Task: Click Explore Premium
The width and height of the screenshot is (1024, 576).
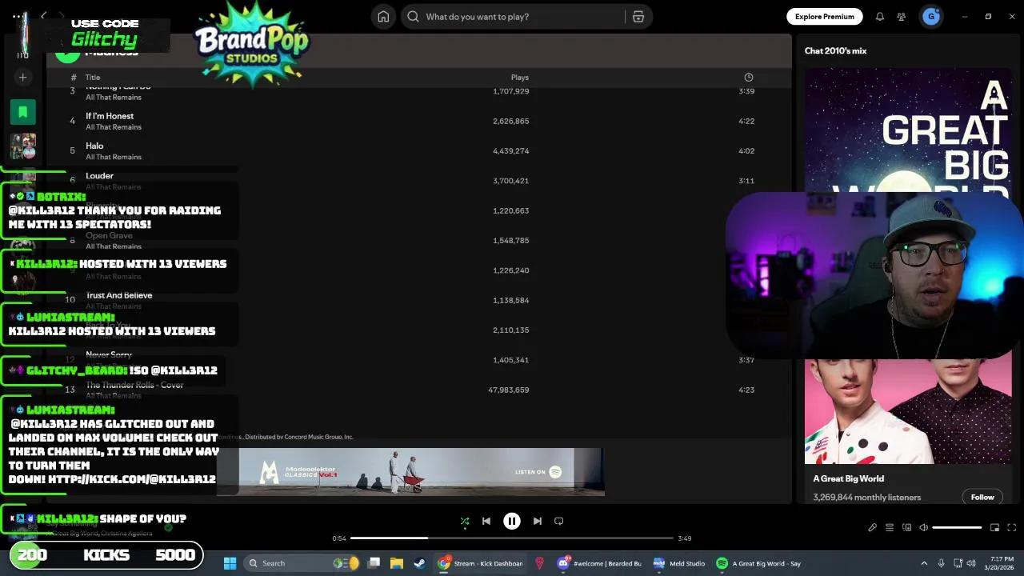Action: point(824,17)
